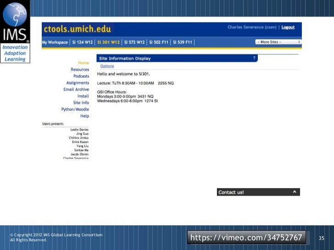Switch to My Workspace tab
The height and width of the screenshot is (250, 334).
pyautogui.click(x=55, y=42)
